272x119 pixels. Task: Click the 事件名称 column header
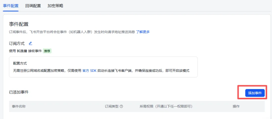[x=19, y=106]
